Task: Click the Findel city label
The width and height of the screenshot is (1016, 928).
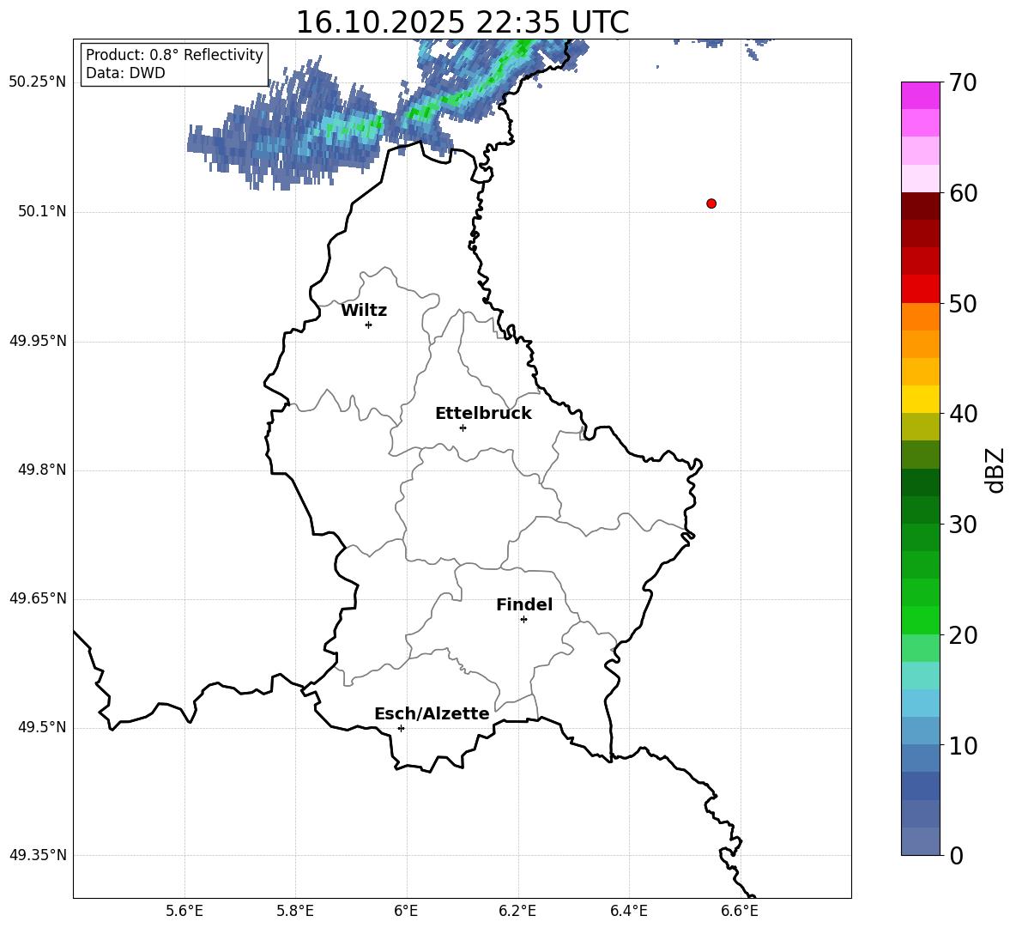Action: (x=524, y=604)
